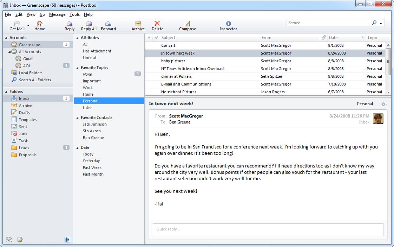Select the AOL account
The height and width of the screenshot is (247, 394).
(x=38, y=66)
